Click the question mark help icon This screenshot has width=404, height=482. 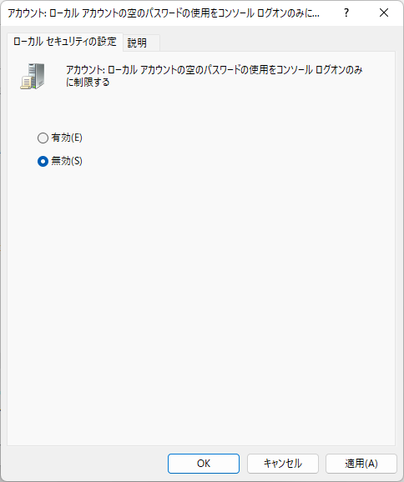pyautogui.click(x=346, y=13)
